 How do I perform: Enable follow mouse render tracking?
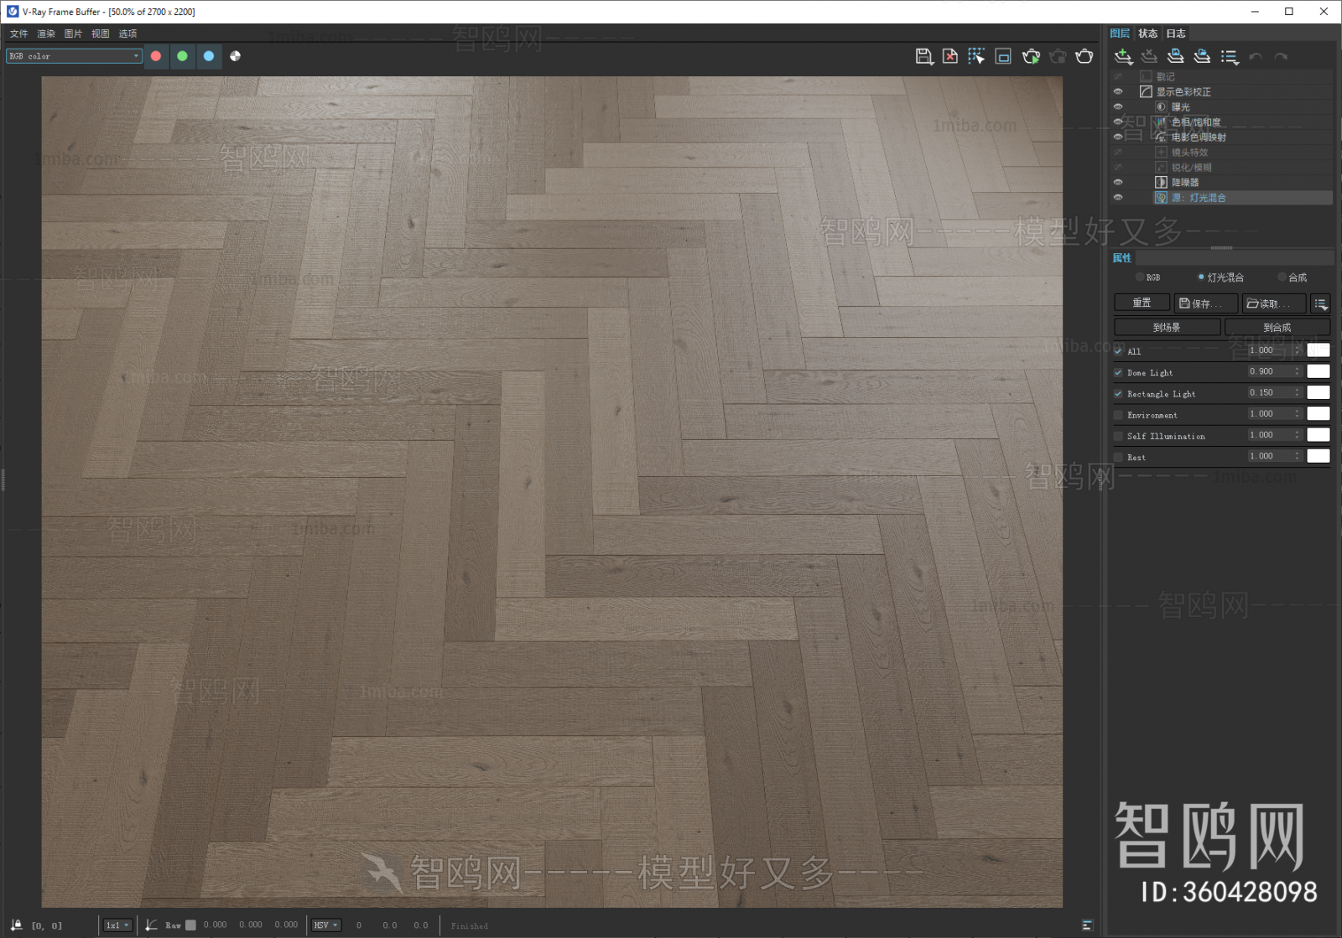coord(976,56)
